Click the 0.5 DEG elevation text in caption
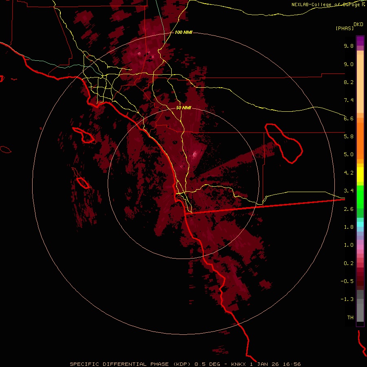Image resolution: width=367 pixels, height=367 pixels. (x=208, y=364)
